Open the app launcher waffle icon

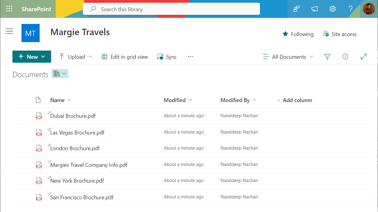pos(9,9)
